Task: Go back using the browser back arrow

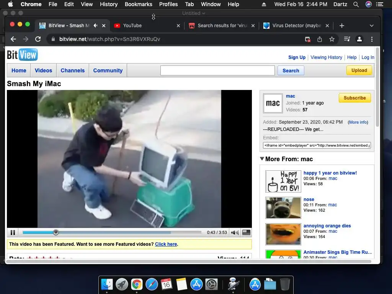Action: point(13,39)
